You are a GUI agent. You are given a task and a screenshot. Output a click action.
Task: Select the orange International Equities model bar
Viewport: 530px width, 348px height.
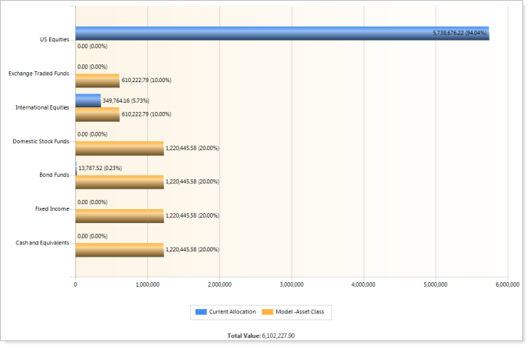click(x=97, y=113)
